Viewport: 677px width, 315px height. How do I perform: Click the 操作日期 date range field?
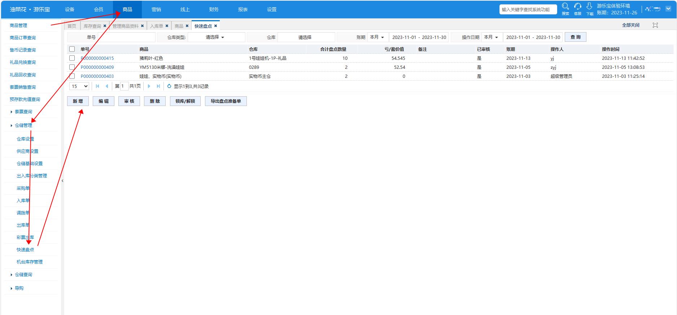tap(533, 37)
